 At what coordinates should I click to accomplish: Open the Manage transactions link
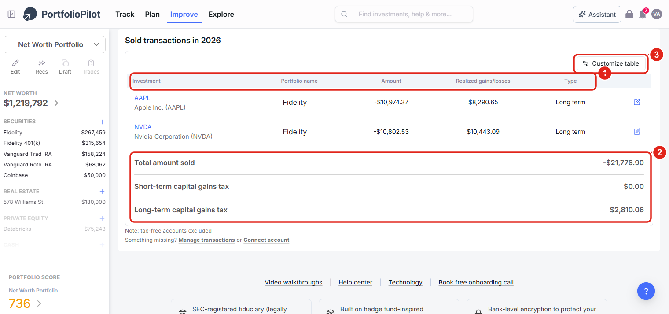tap(207, 240)
